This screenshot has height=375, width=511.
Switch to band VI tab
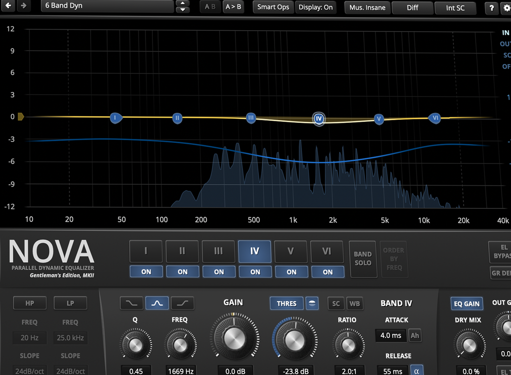[x=327, y=251]
